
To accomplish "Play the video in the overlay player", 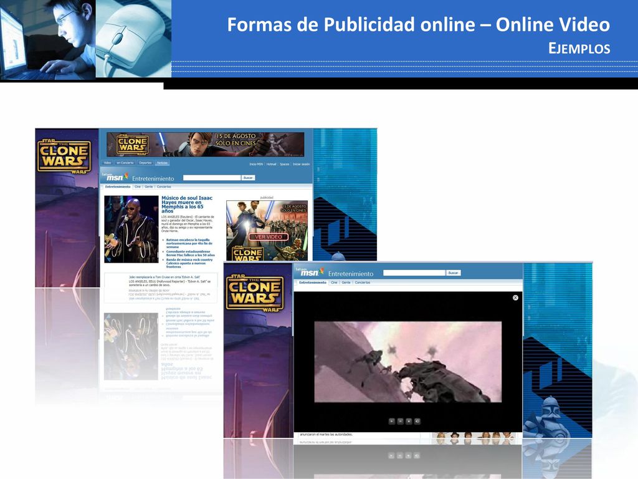I will [x=391, y=421].
